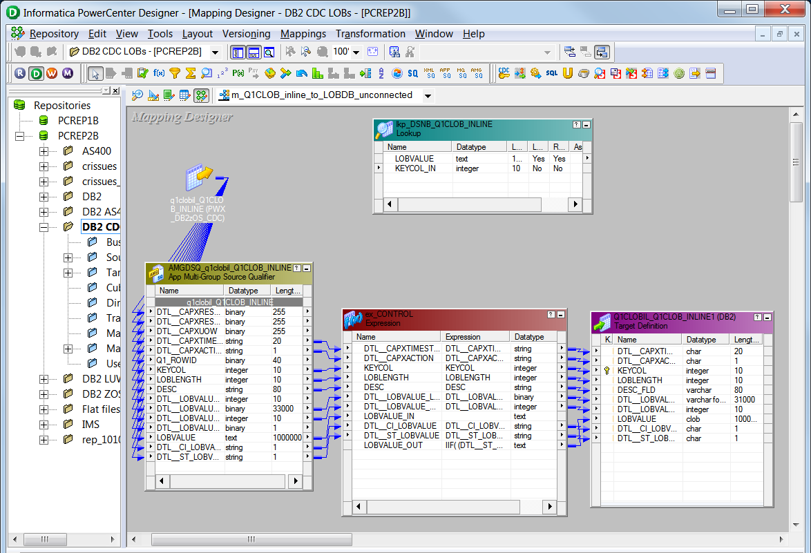The width and height of the screenshot is (811, 553).
Task: Toggle the pointer select mode tool
Action: pos(95,73)
